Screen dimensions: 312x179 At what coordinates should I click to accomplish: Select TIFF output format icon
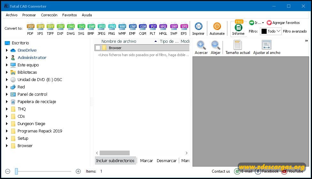(x=50, y=29)
